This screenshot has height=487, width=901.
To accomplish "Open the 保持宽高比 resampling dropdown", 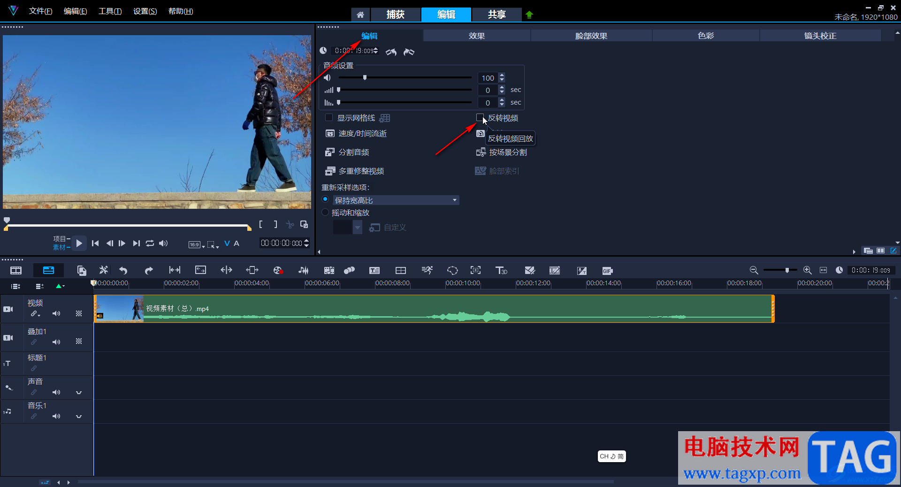I will pos(454,200).
